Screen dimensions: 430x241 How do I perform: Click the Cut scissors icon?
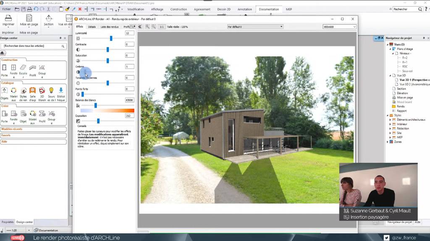48,9
